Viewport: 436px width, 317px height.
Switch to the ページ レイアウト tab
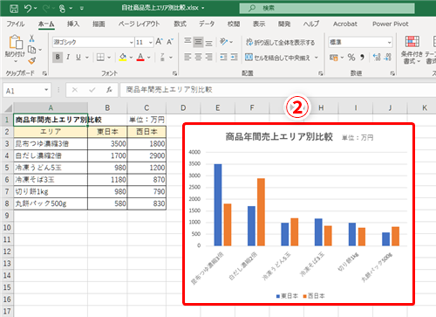pos(139,24)
